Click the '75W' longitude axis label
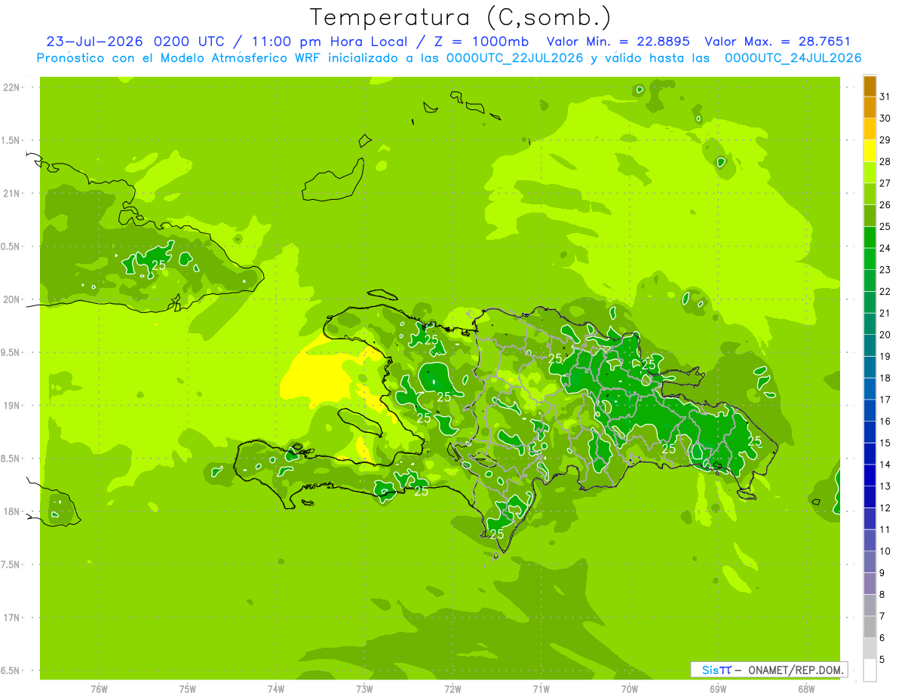 188,689
